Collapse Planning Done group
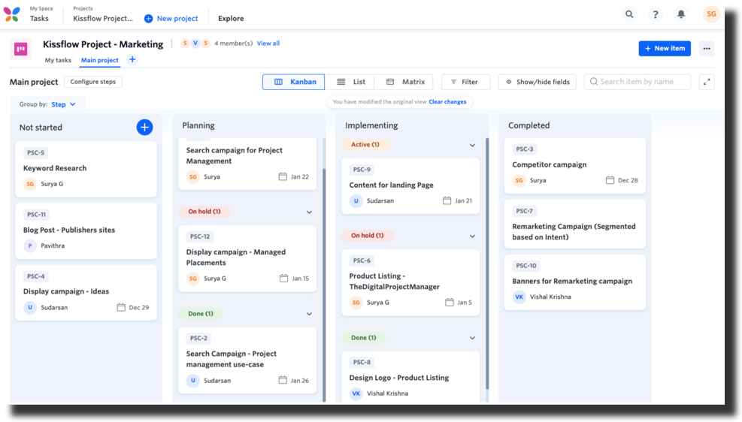This screenshot has height=422, width=742. (309, 314)
